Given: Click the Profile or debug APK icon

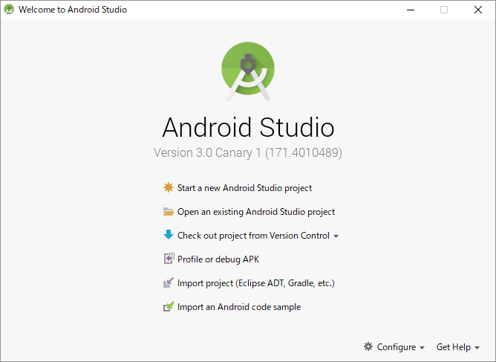Looking at the screenshot, I should click(169, 259).
